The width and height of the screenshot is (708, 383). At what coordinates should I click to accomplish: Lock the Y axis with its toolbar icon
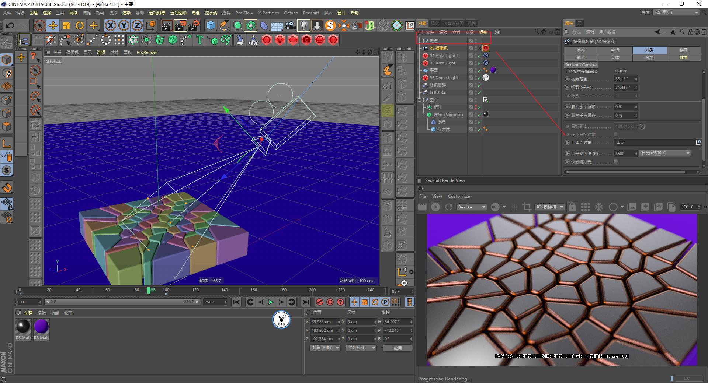pos(124,25)
